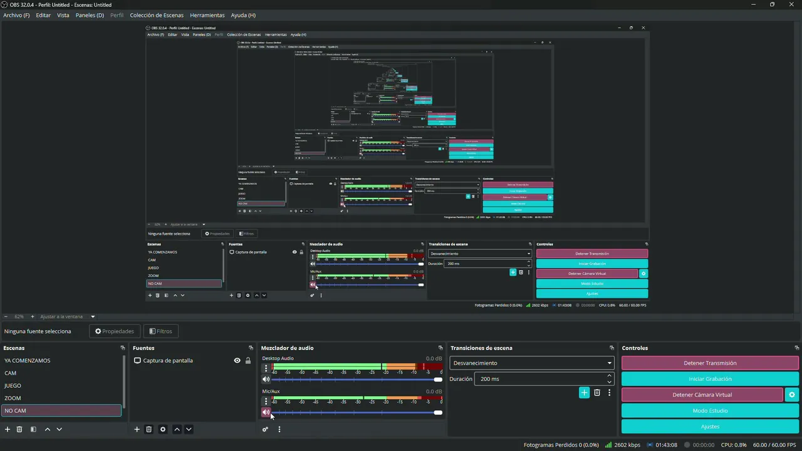The height and width of the screenshot is (451, 802).
Task: Adjust the Desktop Audio volume slider
Action: tap(357, 379)
